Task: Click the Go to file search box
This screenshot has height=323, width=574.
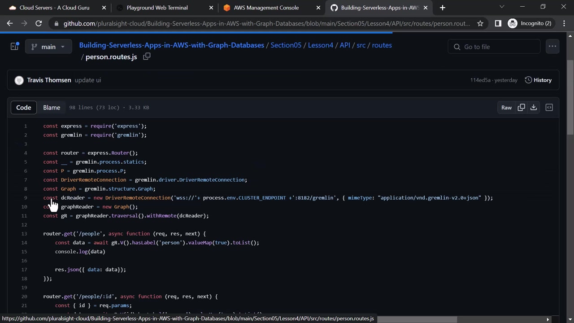Action: (x=494, y=47)
